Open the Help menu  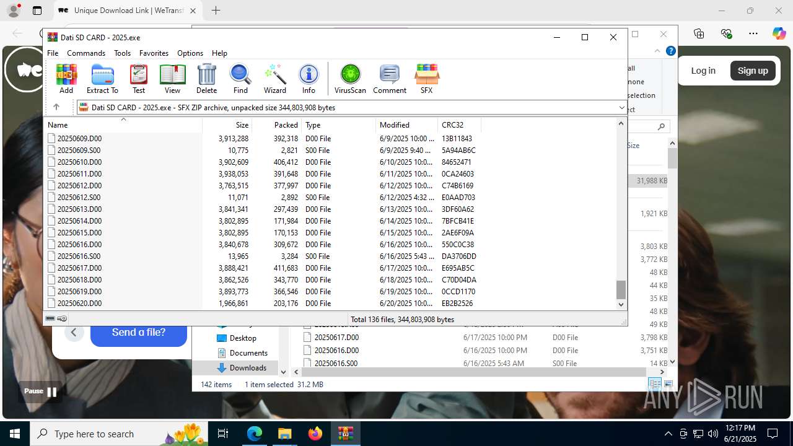pyautogui.click(x=219, y=53)
